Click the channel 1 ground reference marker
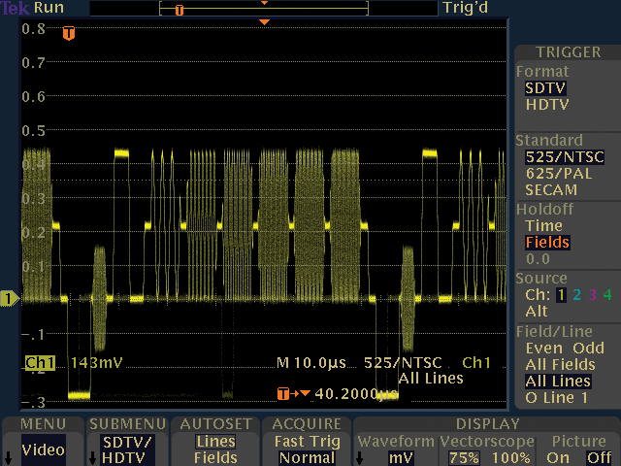The height and width of the screenshot is (466, 621). (x=9, y=299)
